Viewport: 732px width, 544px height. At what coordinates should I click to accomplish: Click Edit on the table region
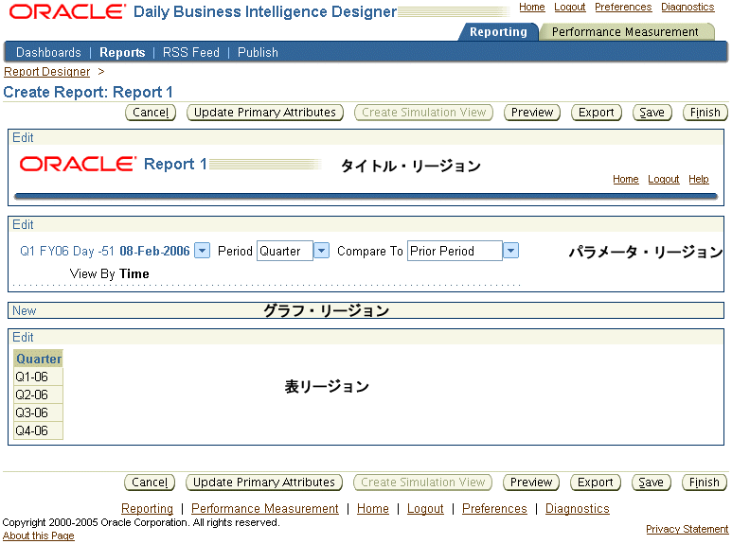pyautogui.click(x=23, y=338)
